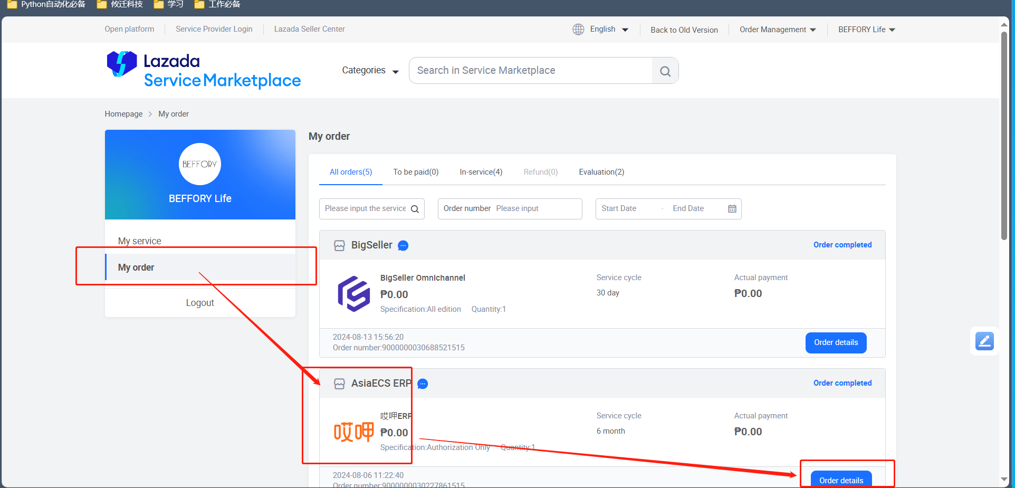Expand the Order Management dropdown
The image size is (1015, 488).
tap(778, 30)
